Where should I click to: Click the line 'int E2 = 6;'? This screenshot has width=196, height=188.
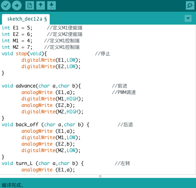[17, 34]
